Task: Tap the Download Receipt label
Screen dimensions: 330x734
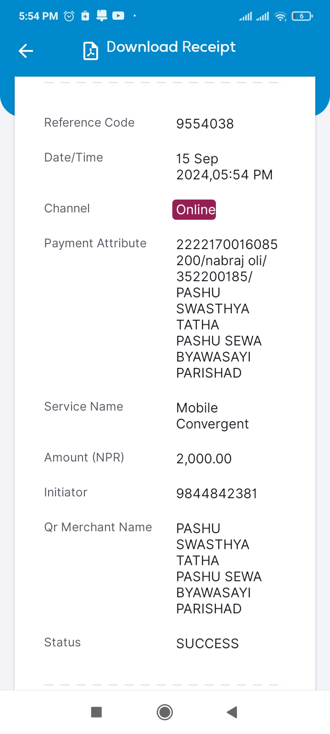Action: 171,47
